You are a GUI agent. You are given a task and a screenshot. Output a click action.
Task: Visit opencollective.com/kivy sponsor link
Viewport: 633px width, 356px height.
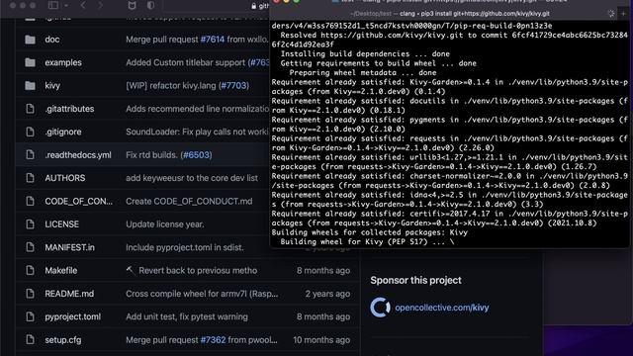coord(442,308)
